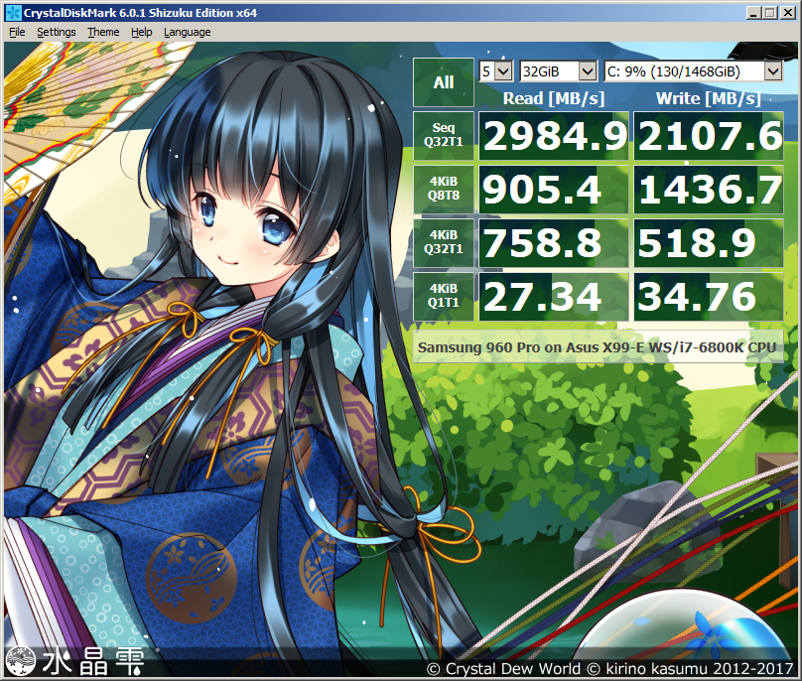Open the Help menu

[x=141, y=32]
